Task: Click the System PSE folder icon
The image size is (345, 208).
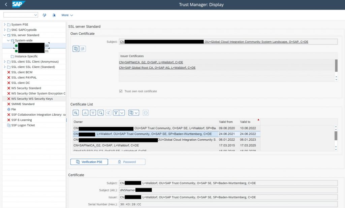Action: coord(9,25)
